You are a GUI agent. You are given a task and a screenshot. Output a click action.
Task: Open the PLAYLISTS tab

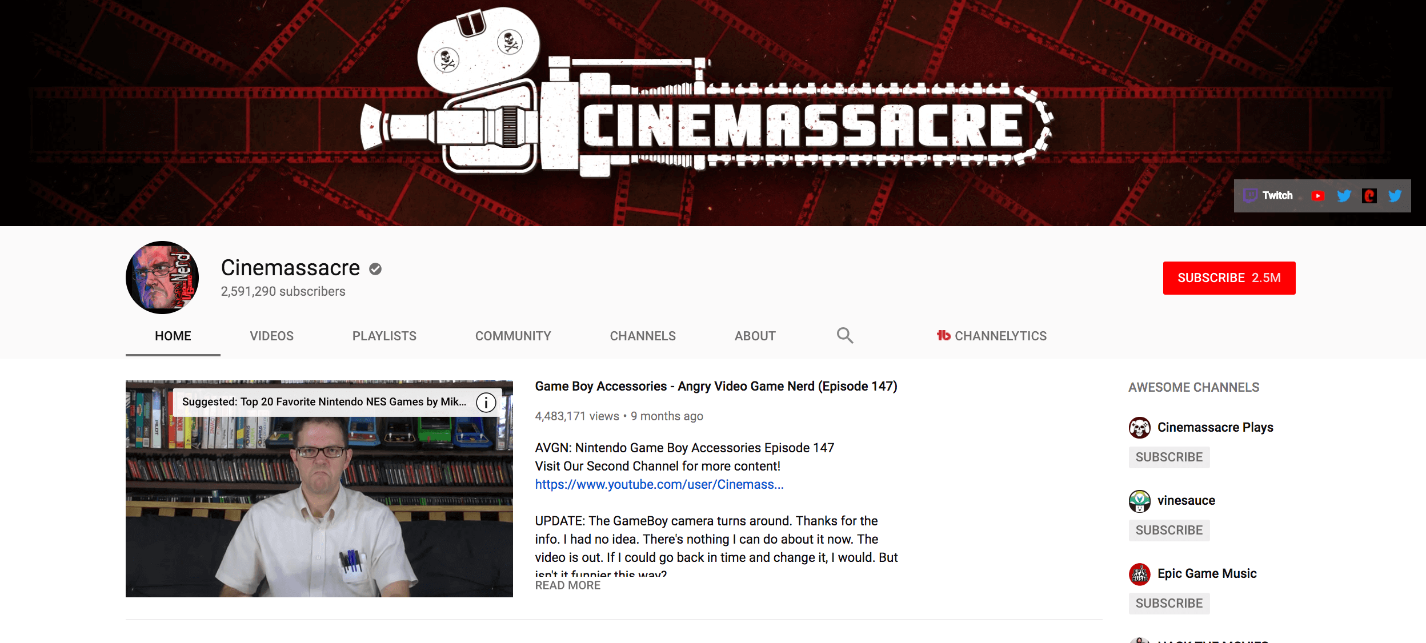tap(384, 336)
